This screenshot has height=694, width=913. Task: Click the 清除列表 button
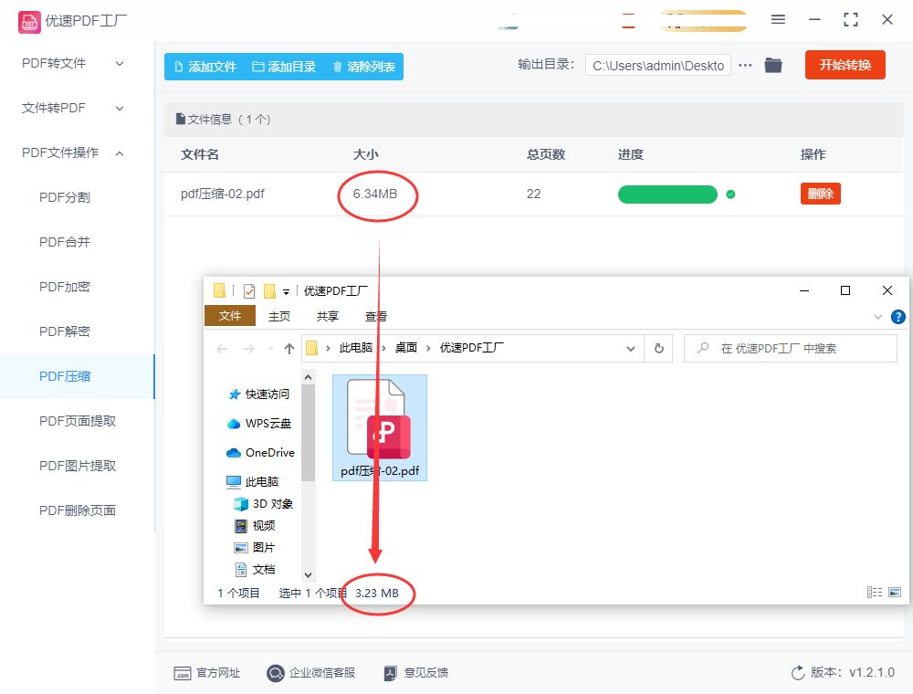click(364, 67)
